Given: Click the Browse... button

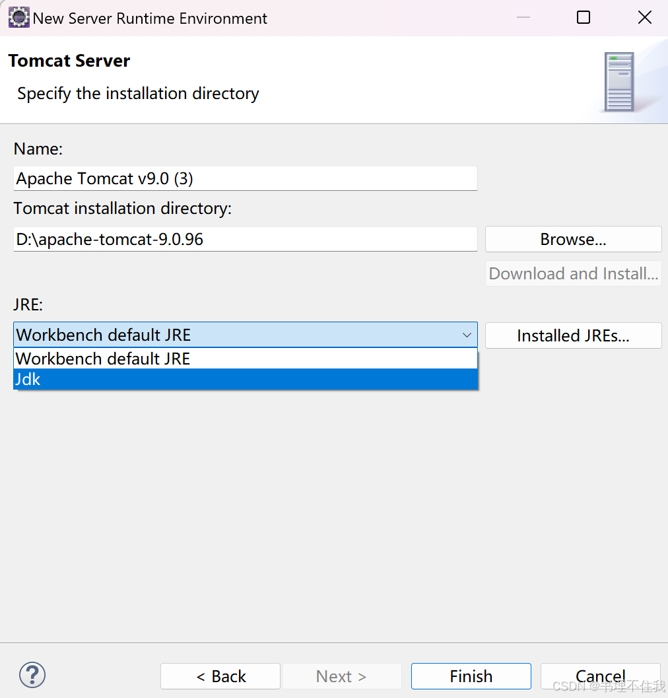Looking at the screenshot, I should point(573,239).
